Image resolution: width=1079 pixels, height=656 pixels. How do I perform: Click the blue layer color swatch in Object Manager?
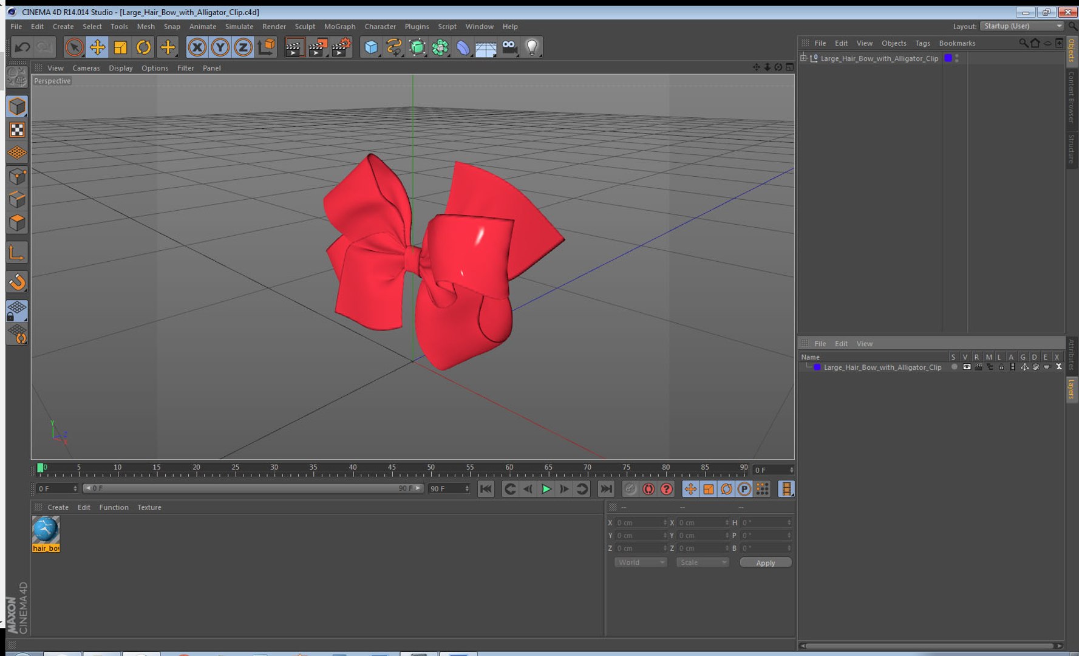click(x=948, y=58)
